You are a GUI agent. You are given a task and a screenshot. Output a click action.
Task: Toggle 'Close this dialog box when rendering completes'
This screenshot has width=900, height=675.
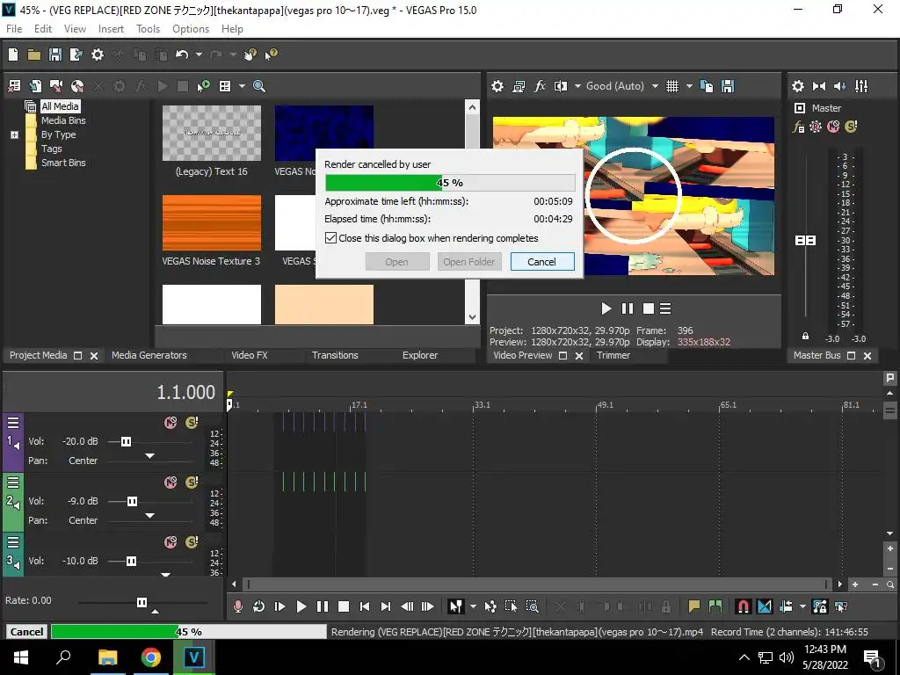[330, 238]
